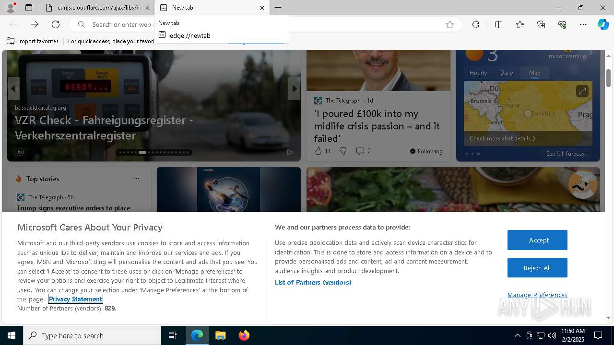
Task: Click I Accept on privacy banner
Action: point(537,240)
